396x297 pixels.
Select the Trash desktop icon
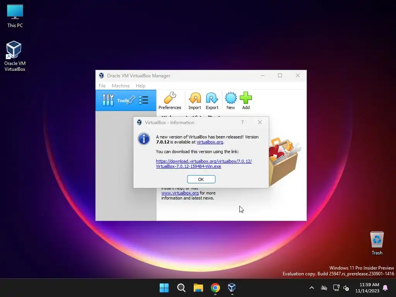click(377, 243)
